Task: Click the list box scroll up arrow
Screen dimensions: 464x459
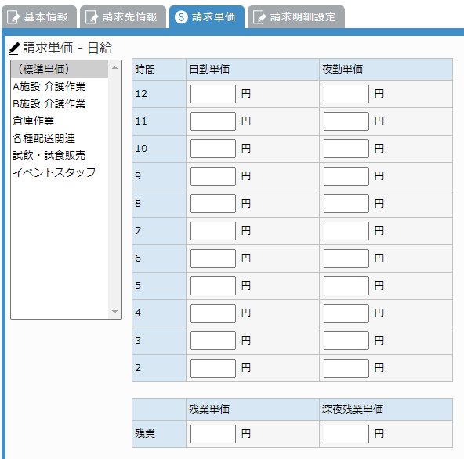Action: coord(114,67)
